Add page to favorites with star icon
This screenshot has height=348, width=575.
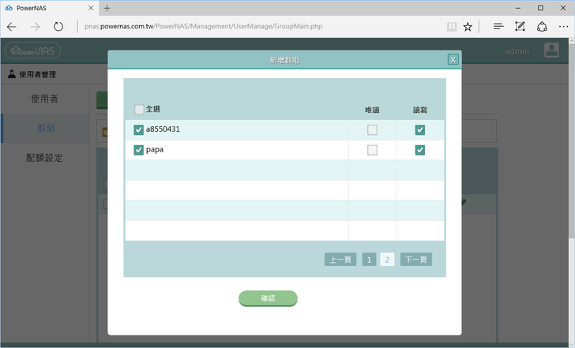(x=468, y=26)
